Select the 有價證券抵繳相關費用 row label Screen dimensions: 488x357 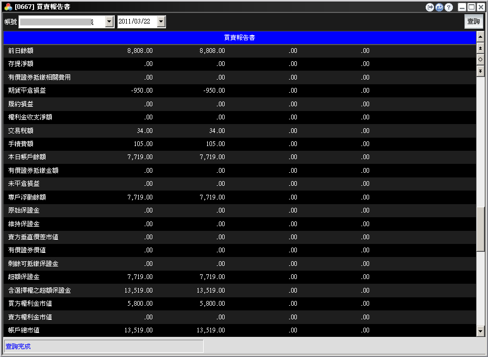pos(39,77)
